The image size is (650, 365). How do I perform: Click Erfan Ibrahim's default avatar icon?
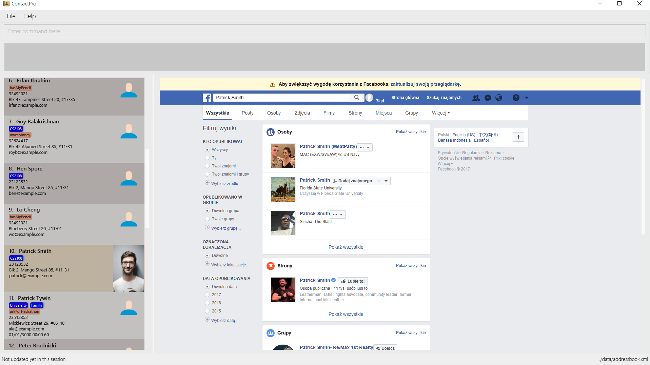click(129, 90)
